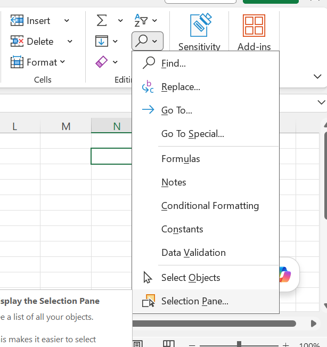
Task: Click the Page Break Preview icon
Action: [169, 344]
